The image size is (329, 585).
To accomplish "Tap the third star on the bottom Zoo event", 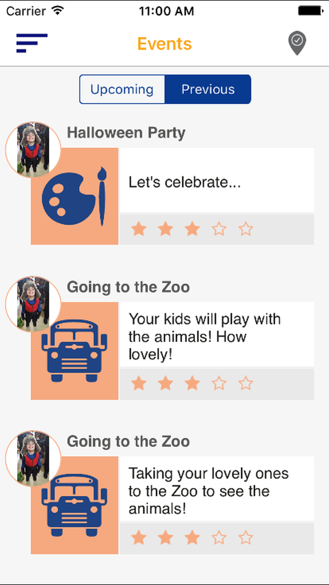I will [x=192, y=538].
